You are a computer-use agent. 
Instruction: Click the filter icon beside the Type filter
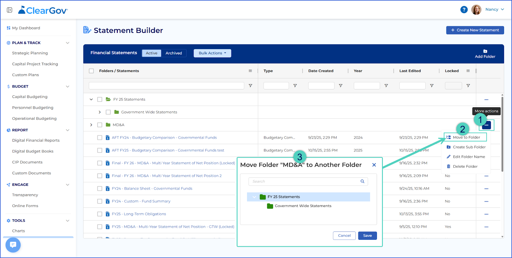[x=295, y=86]
